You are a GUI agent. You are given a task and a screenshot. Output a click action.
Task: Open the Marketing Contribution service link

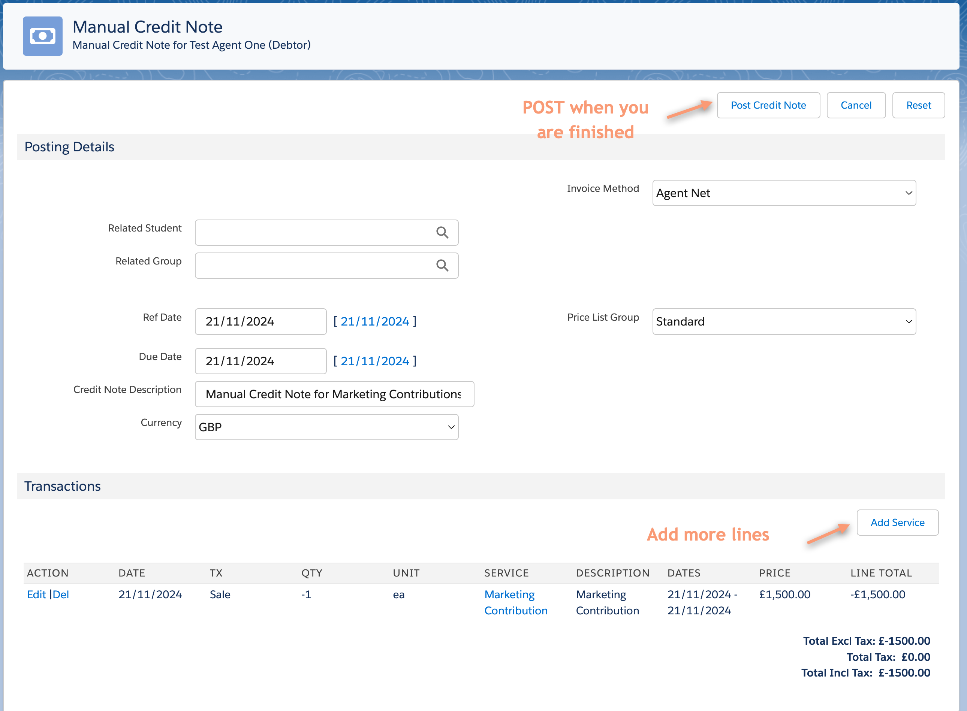515,602
